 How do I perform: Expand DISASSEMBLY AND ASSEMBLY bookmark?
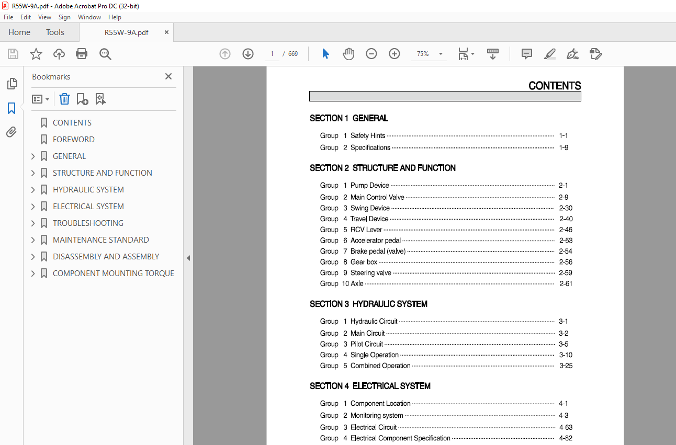pos(33,257)
